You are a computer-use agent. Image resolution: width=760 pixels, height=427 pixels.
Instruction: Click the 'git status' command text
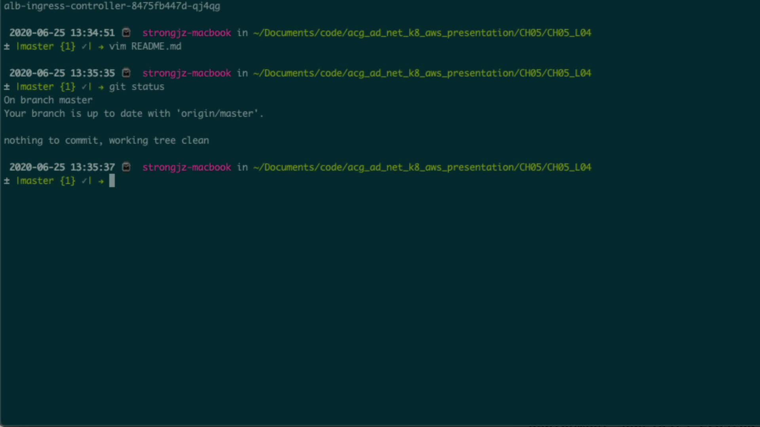coord(137,87)
